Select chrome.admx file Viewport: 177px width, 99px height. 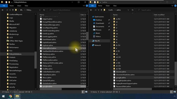tap(121, 72)
